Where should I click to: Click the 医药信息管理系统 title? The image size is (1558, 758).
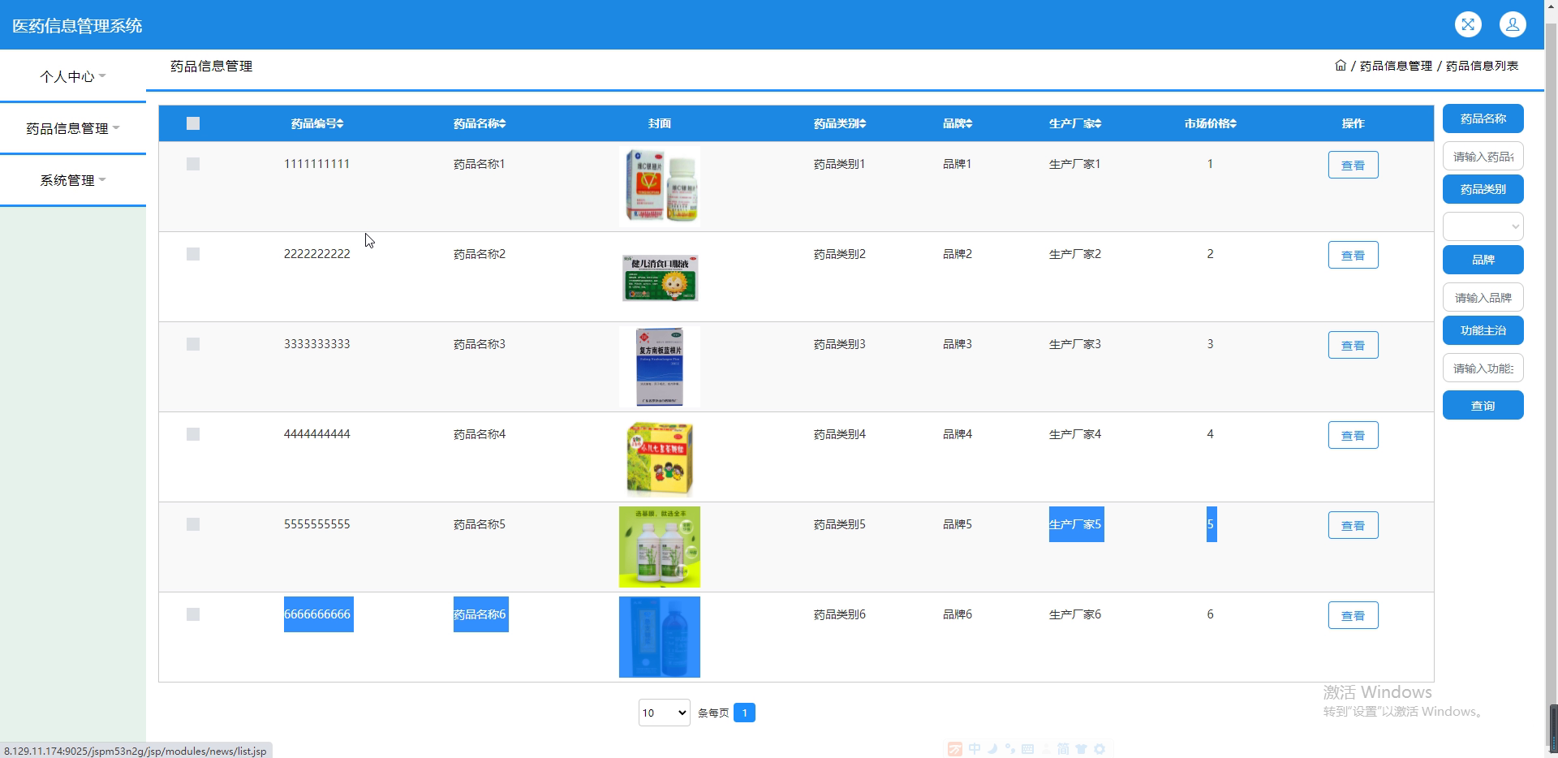[77, 26]
